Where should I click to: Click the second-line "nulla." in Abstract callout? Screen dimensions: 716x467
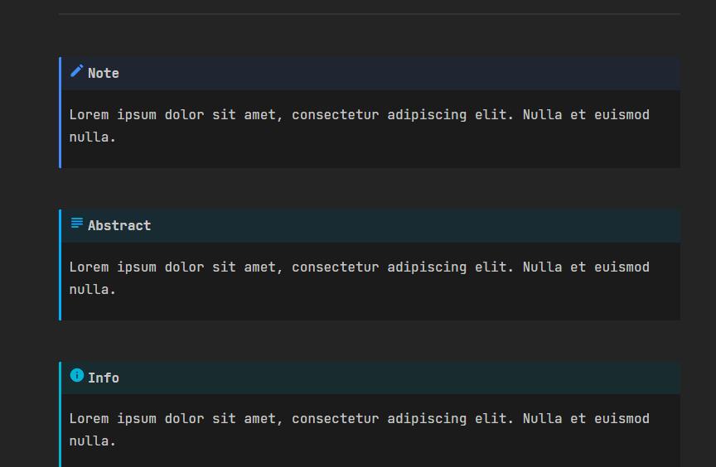pos(93,290)
